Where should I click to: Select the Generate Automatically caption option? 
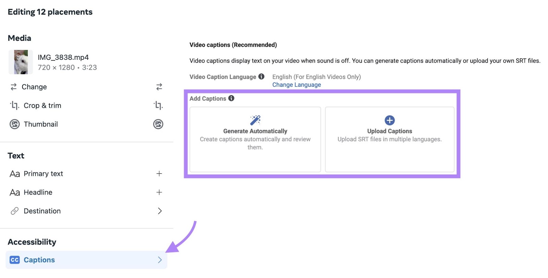pyautogui.click(x=255, y=139)
